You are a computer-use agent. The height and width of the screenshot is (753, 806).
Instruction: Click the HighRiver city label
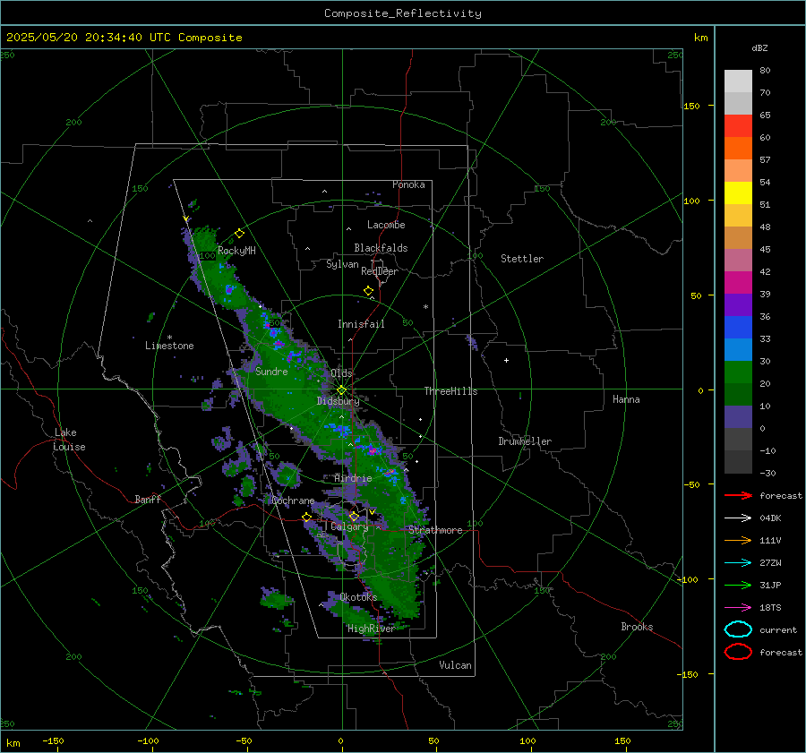pyautogui.click(x=371, y=629)
